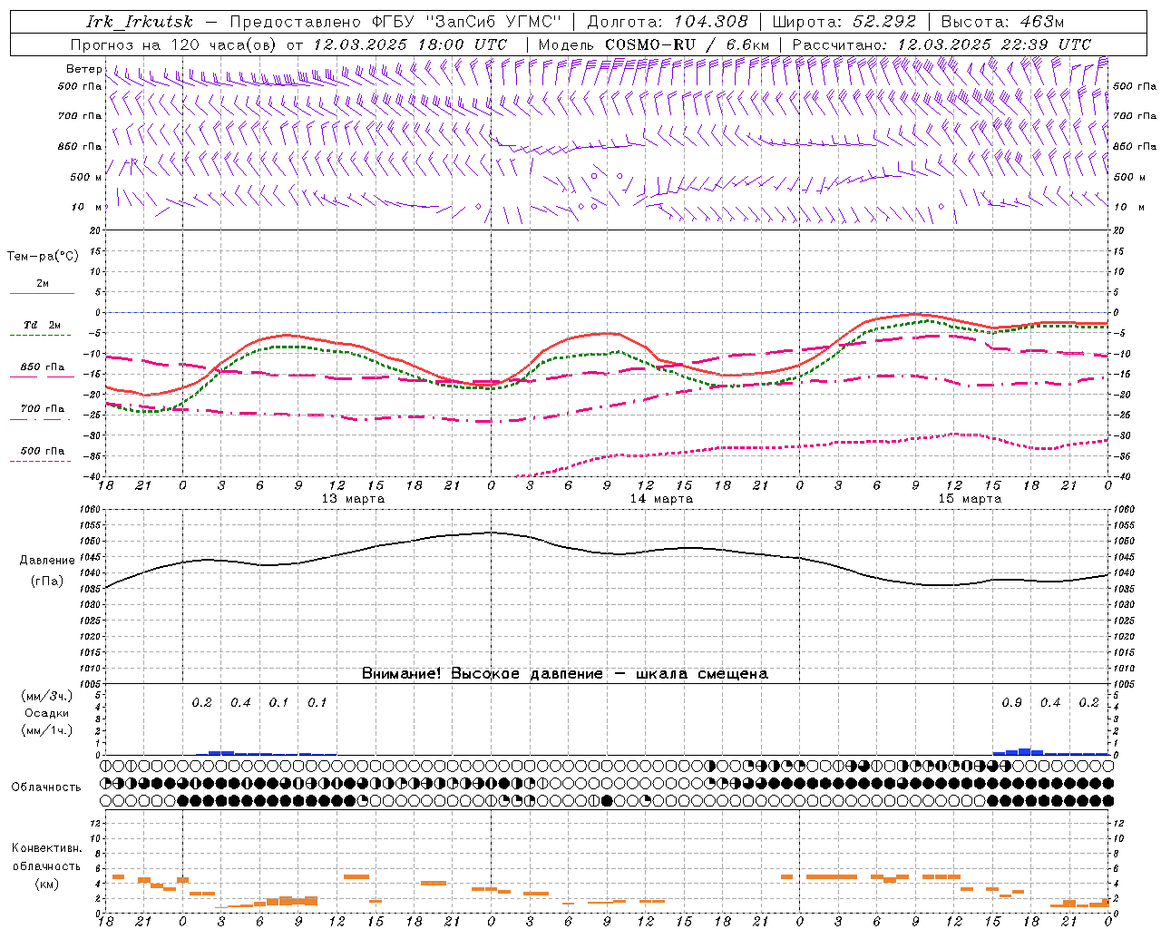This screenshot has height=929, width=1161.
Task: Click the Долгота: 104.308 value
Action: [x=668, y=22]
